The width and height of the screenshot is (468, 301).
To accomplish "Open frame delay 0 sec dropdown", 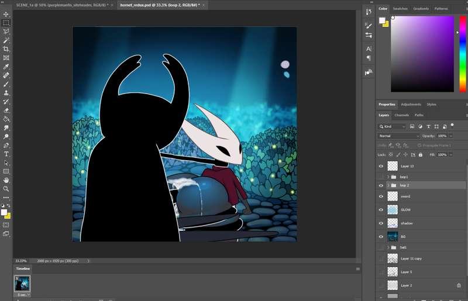I will click(x=23, y=295).
